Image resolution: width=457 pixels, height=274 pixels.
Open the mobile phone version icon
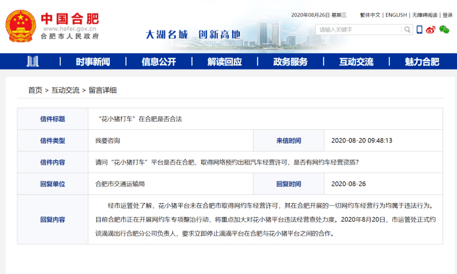tap(419, 30)
